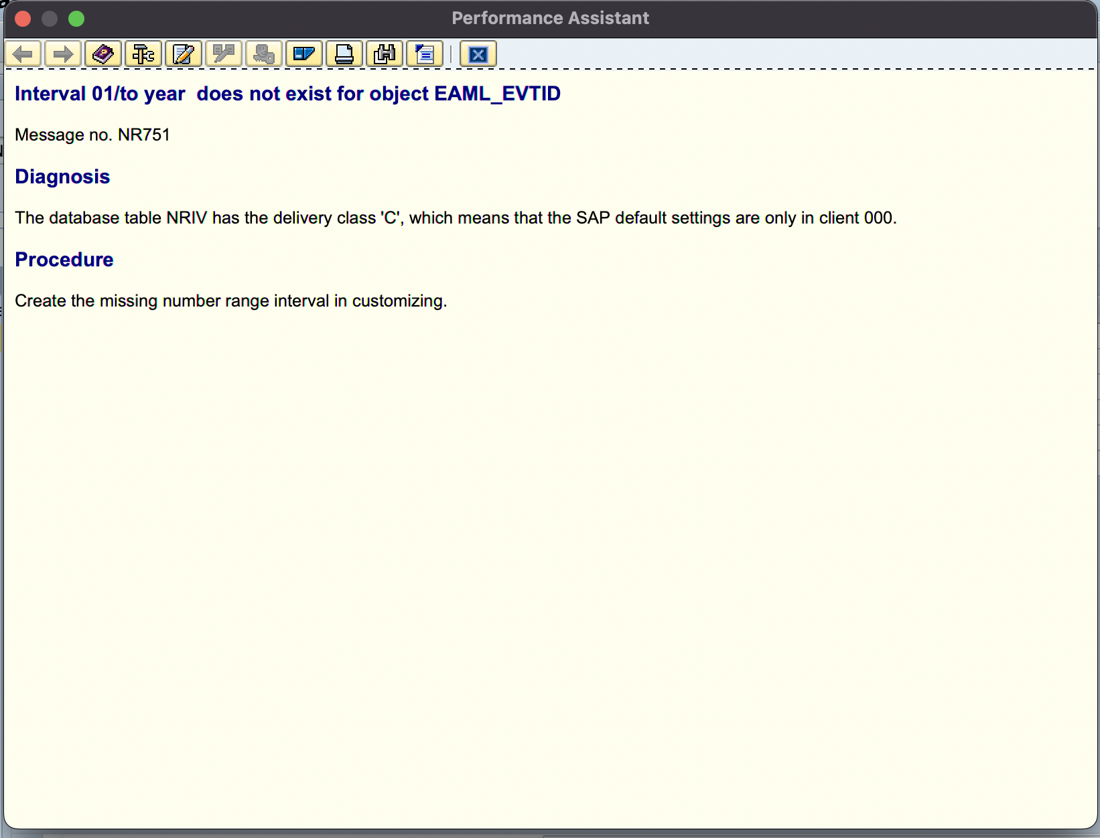Click the red window close button
The width and height of the screenshot is (1100, 838).
coord(23,19)
